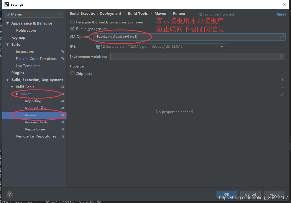Viewport: 291px width, 203px height.
Task: Open Remote Jar Repositories page
Action: tap(36, 136)
